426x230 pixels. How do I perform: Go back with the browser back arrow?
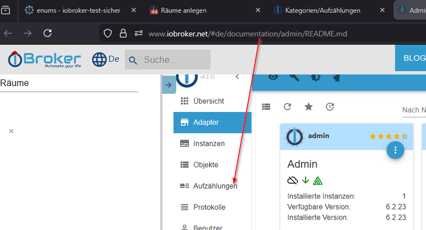coord(8,33)
